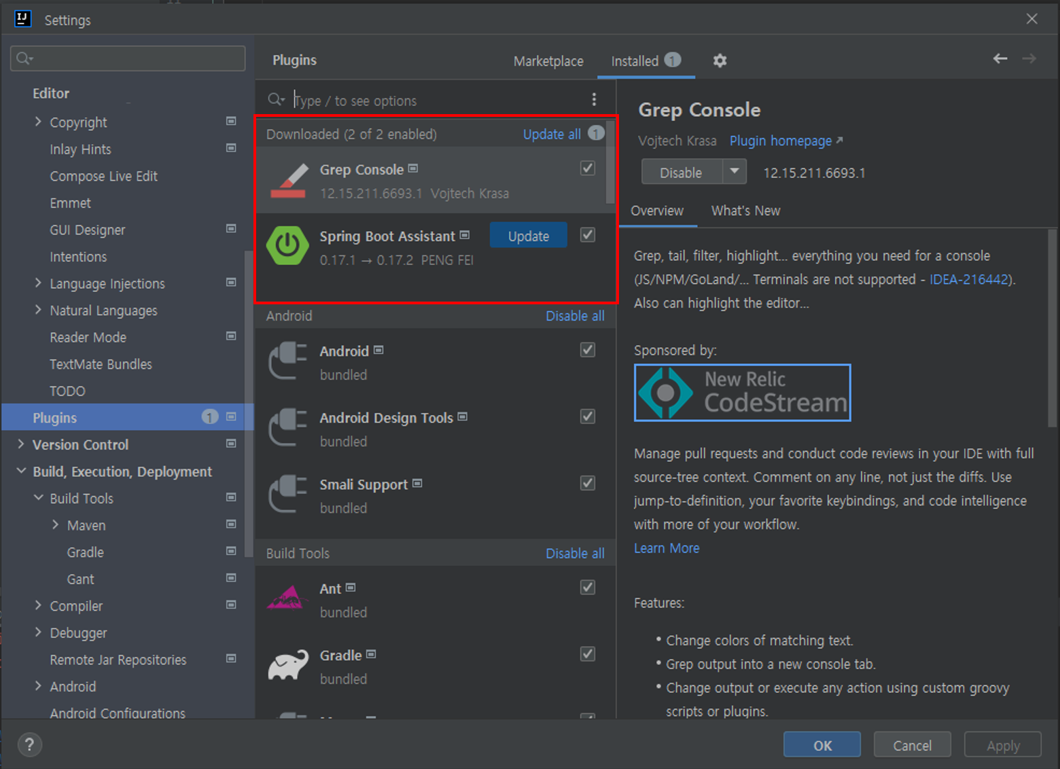Click the Cancel button

click(x=912, y=745)
